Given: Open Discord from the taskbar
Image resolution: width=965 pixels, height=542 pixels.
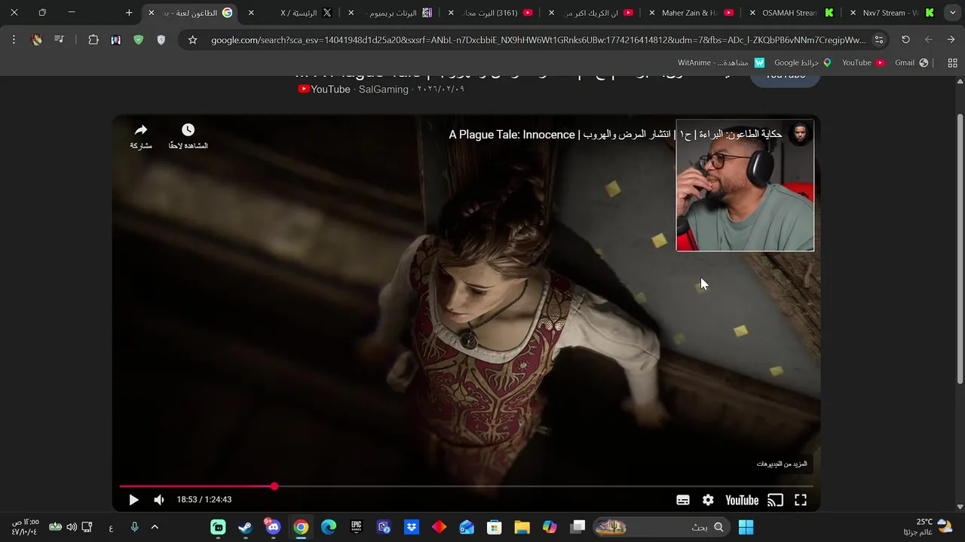Looking at the screenshot, I should pyautogui.click(x=273, y=527).
